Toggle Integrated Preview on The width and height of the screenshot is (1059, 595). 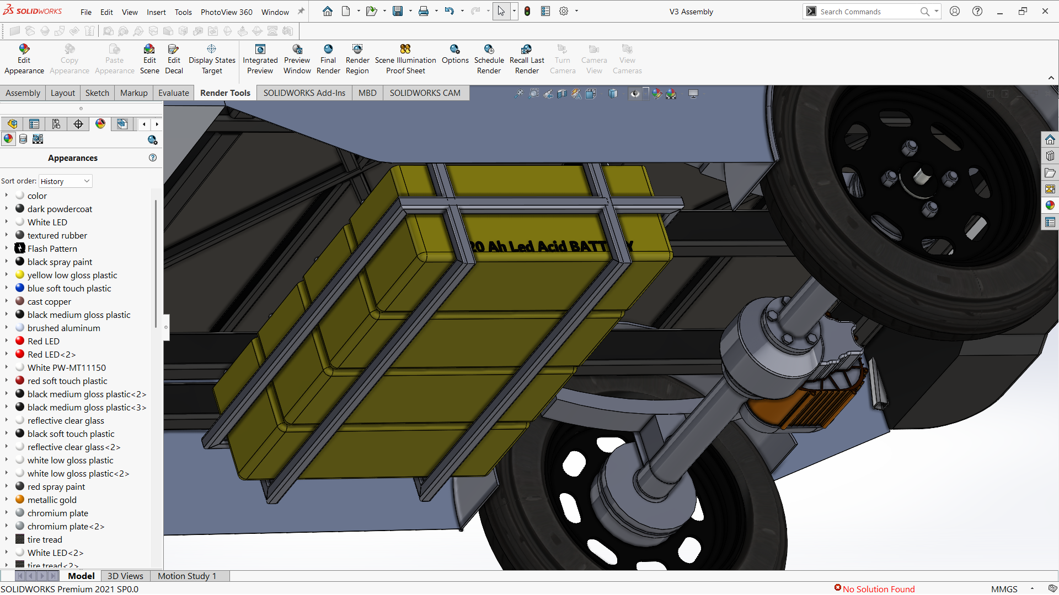(260, 59)
